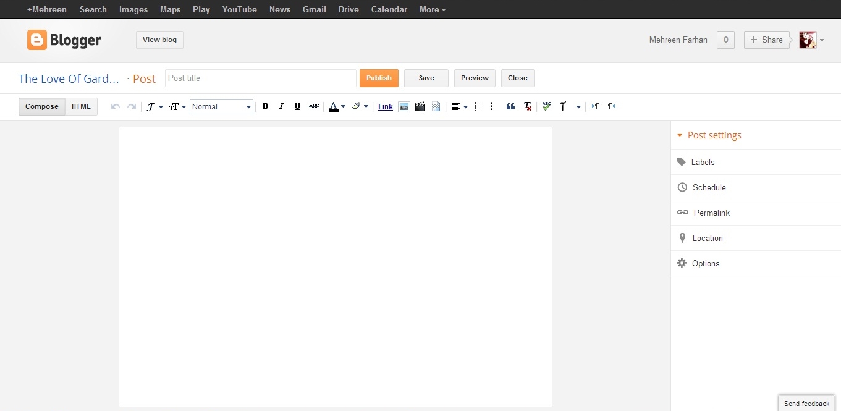Toggle underline text formatting

click(297, 106)
